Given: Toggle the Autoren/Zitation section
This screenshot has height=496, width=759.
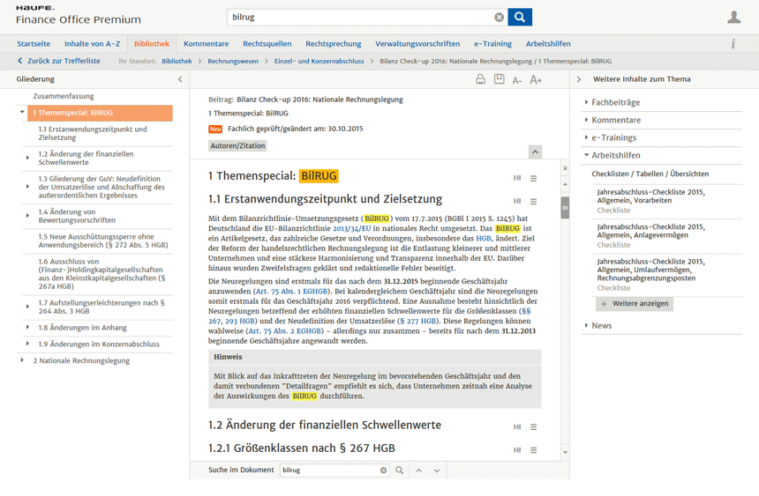Looking at the screenshot, I should pyautogui.click(x=237, y=145).
